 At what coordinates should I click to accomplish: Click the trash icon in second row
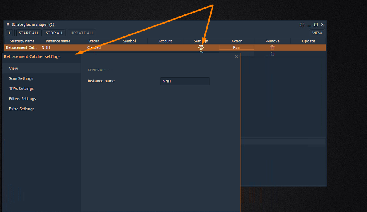click(273, 54)
